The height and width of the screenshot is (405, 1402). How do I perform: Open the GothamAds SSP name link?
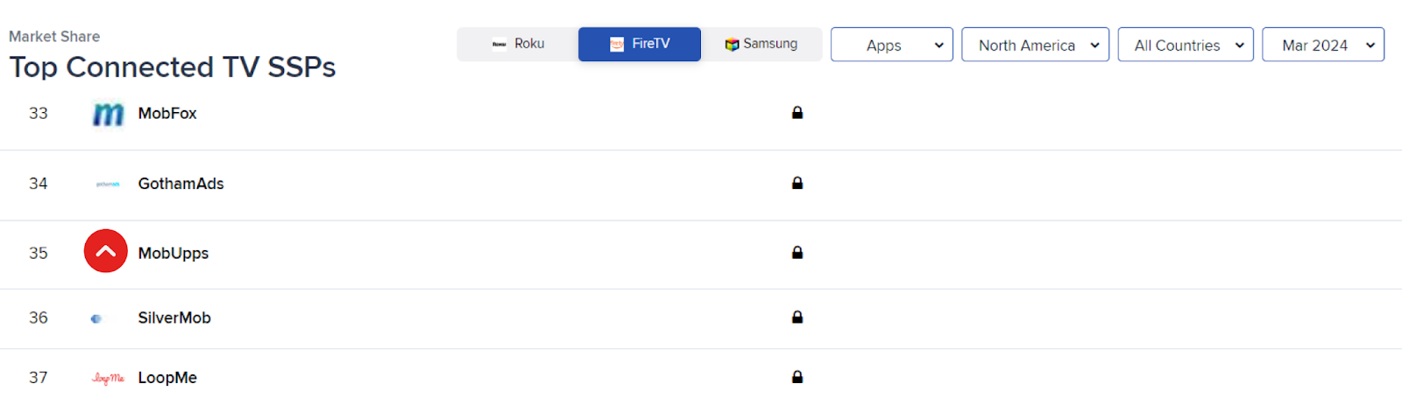pyautogui.click(x=181, y=184)
